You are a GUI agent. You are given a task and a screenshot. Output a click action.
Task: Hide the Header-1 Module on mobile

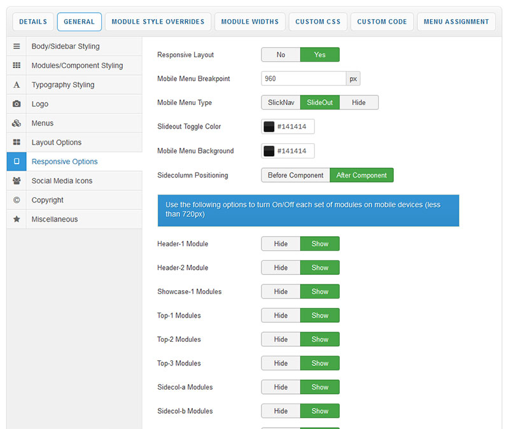click(x=281, y=244)
